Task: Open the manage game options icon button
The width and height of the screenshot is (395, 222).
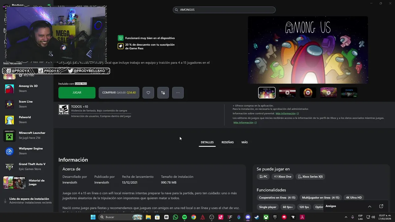Action: coord(163,92)
